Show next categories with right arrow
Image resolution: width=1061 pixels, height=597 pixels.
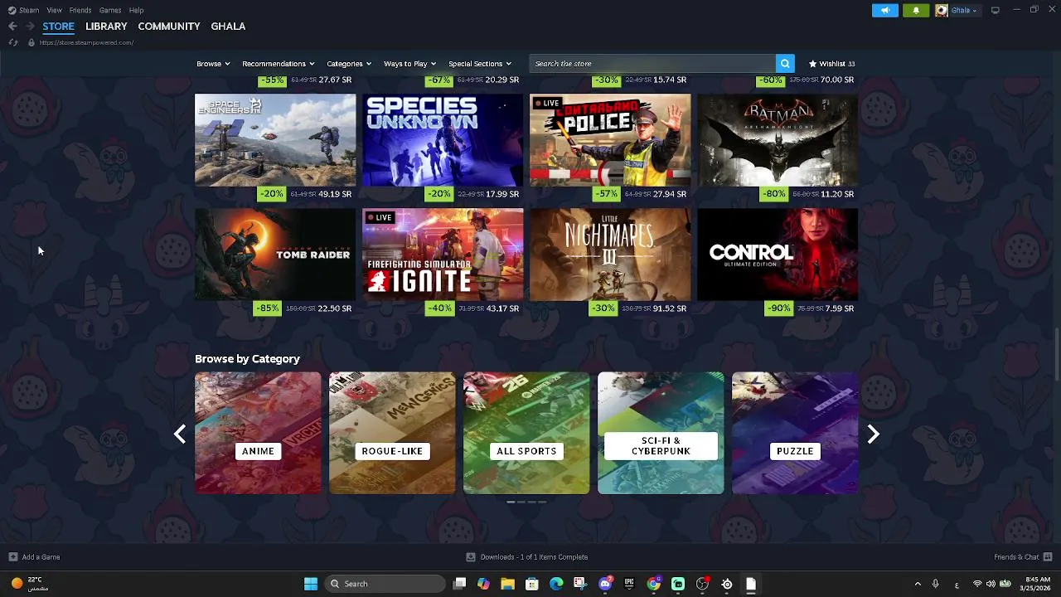(873, 434)
